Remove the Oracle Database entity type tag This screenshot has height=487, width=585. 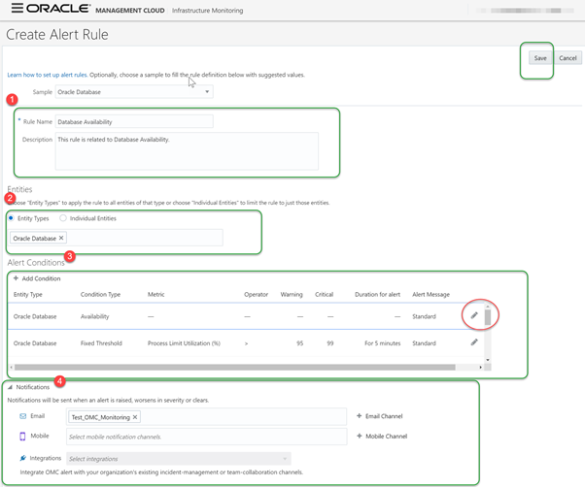click(x=61, y=238)
